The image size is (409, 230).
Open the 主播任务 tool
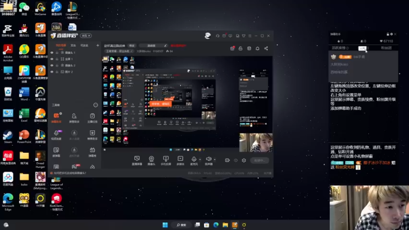93,118
